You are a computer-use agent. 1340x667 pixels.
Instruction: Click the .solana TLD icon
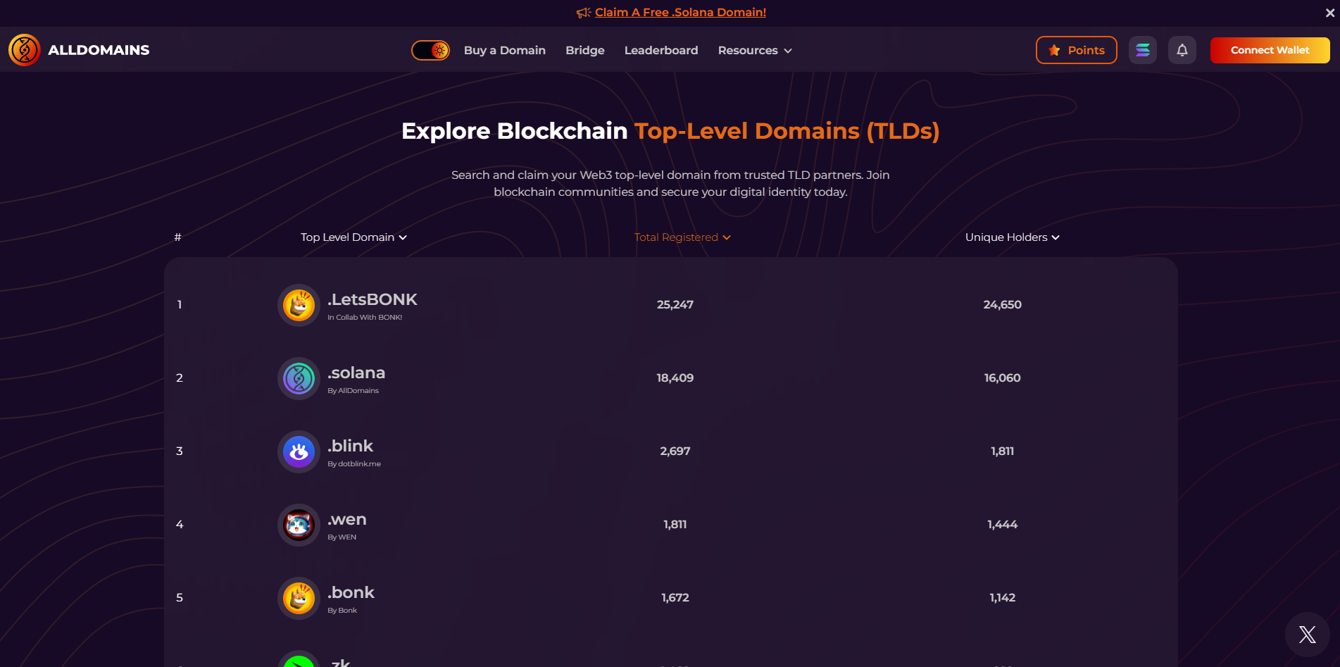point(299,378)
